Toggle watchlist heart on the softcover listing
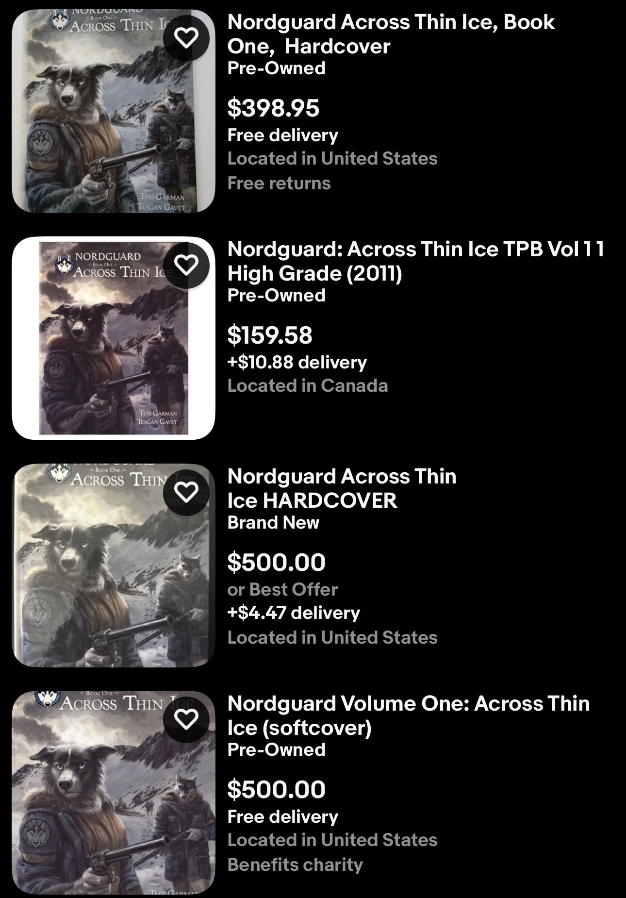Image resolution: width=626 pixels, height=898 pixels. click(186, 719)
